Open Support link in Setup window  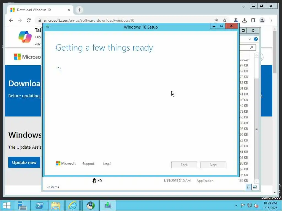(88, 164)
